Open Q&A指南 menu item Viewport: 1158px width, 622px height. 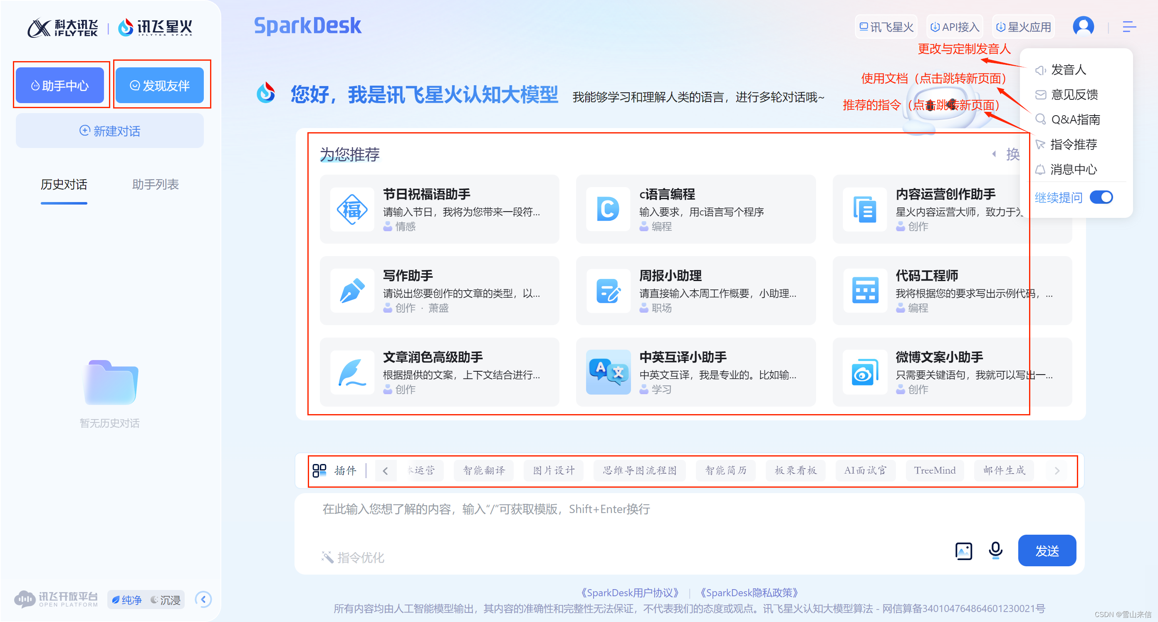tap(1068, 119)
